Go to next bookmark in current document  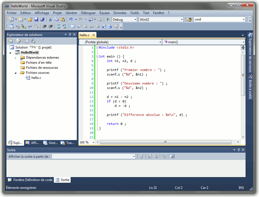coord(110,26)
